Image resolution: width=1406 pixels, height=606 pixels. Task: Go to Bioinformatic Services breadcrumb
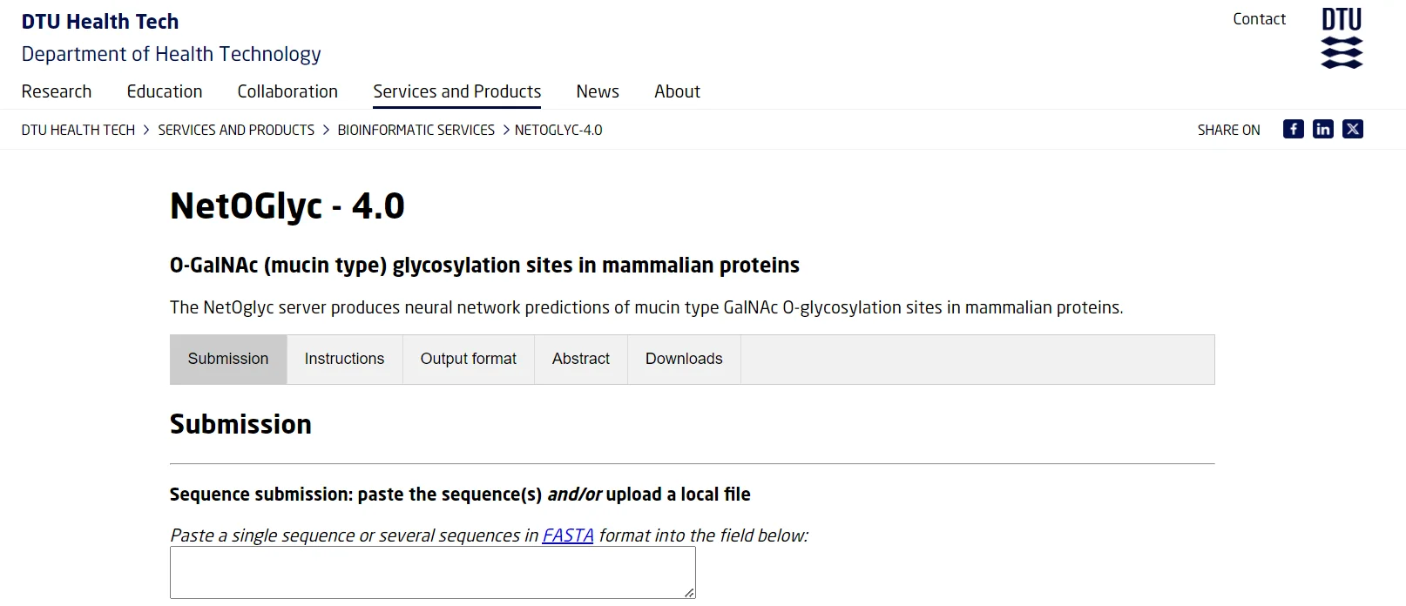coord(416,130)
